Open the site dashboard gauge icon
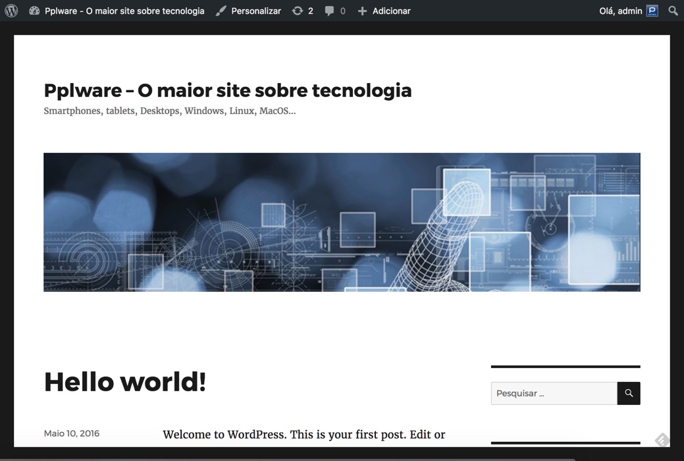This screenshot has width=684, height=461. click(34, 11)
